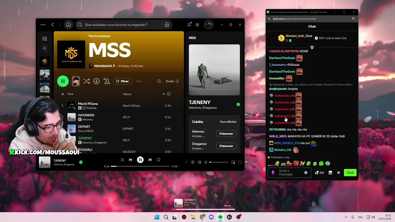
Task: Pause MSS playlist with green button
Action: (63, 81)
